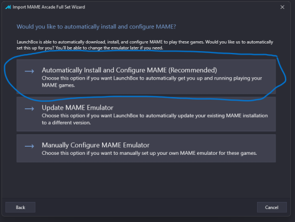Click the 'LaunchBox is able to automatically download' paragraph
Image resolution: width=295 pixels, height=222 pixels.
tap(145, 45)
